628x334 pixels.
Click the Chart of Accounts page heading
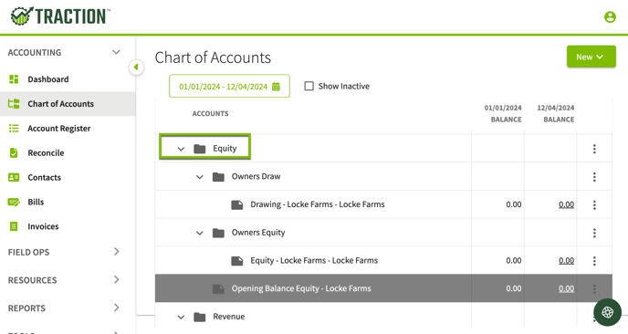click(x=213, y=57)
